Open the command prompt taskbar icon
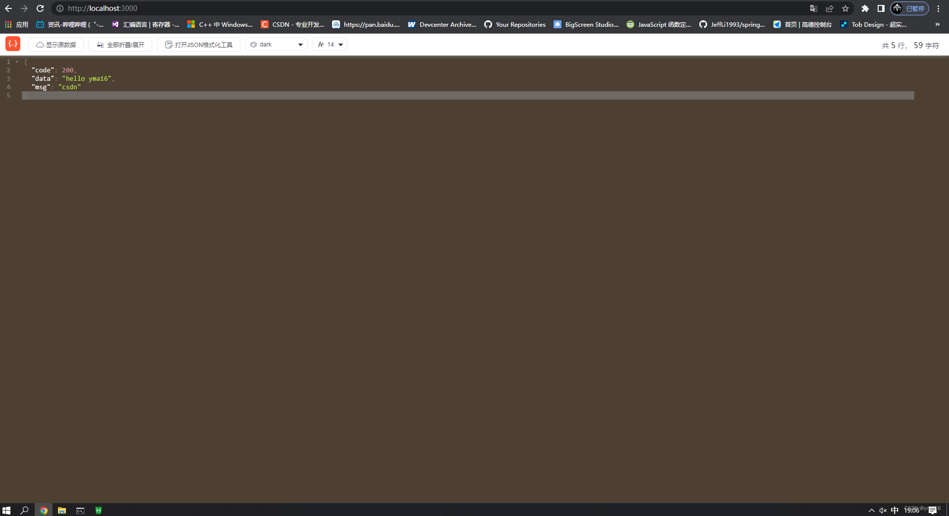Viewport: 949px width, 516px height. pos(80,510)
